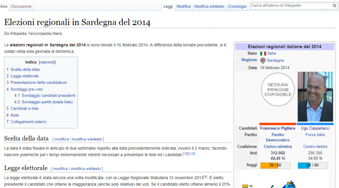Click the red color strip above Pigliaru

tap(278, 124)
